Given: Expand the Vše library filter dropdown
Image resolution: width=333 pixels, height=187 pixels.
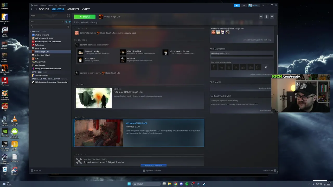Looking at the screenshot, I should pos(47,22).
